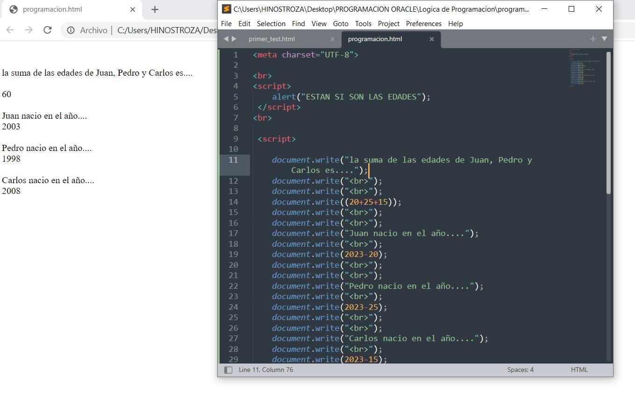Click the "Pedro nacio en el año...." code string
Viewport: 635px width, 414px height.
(x=409, y=286)
